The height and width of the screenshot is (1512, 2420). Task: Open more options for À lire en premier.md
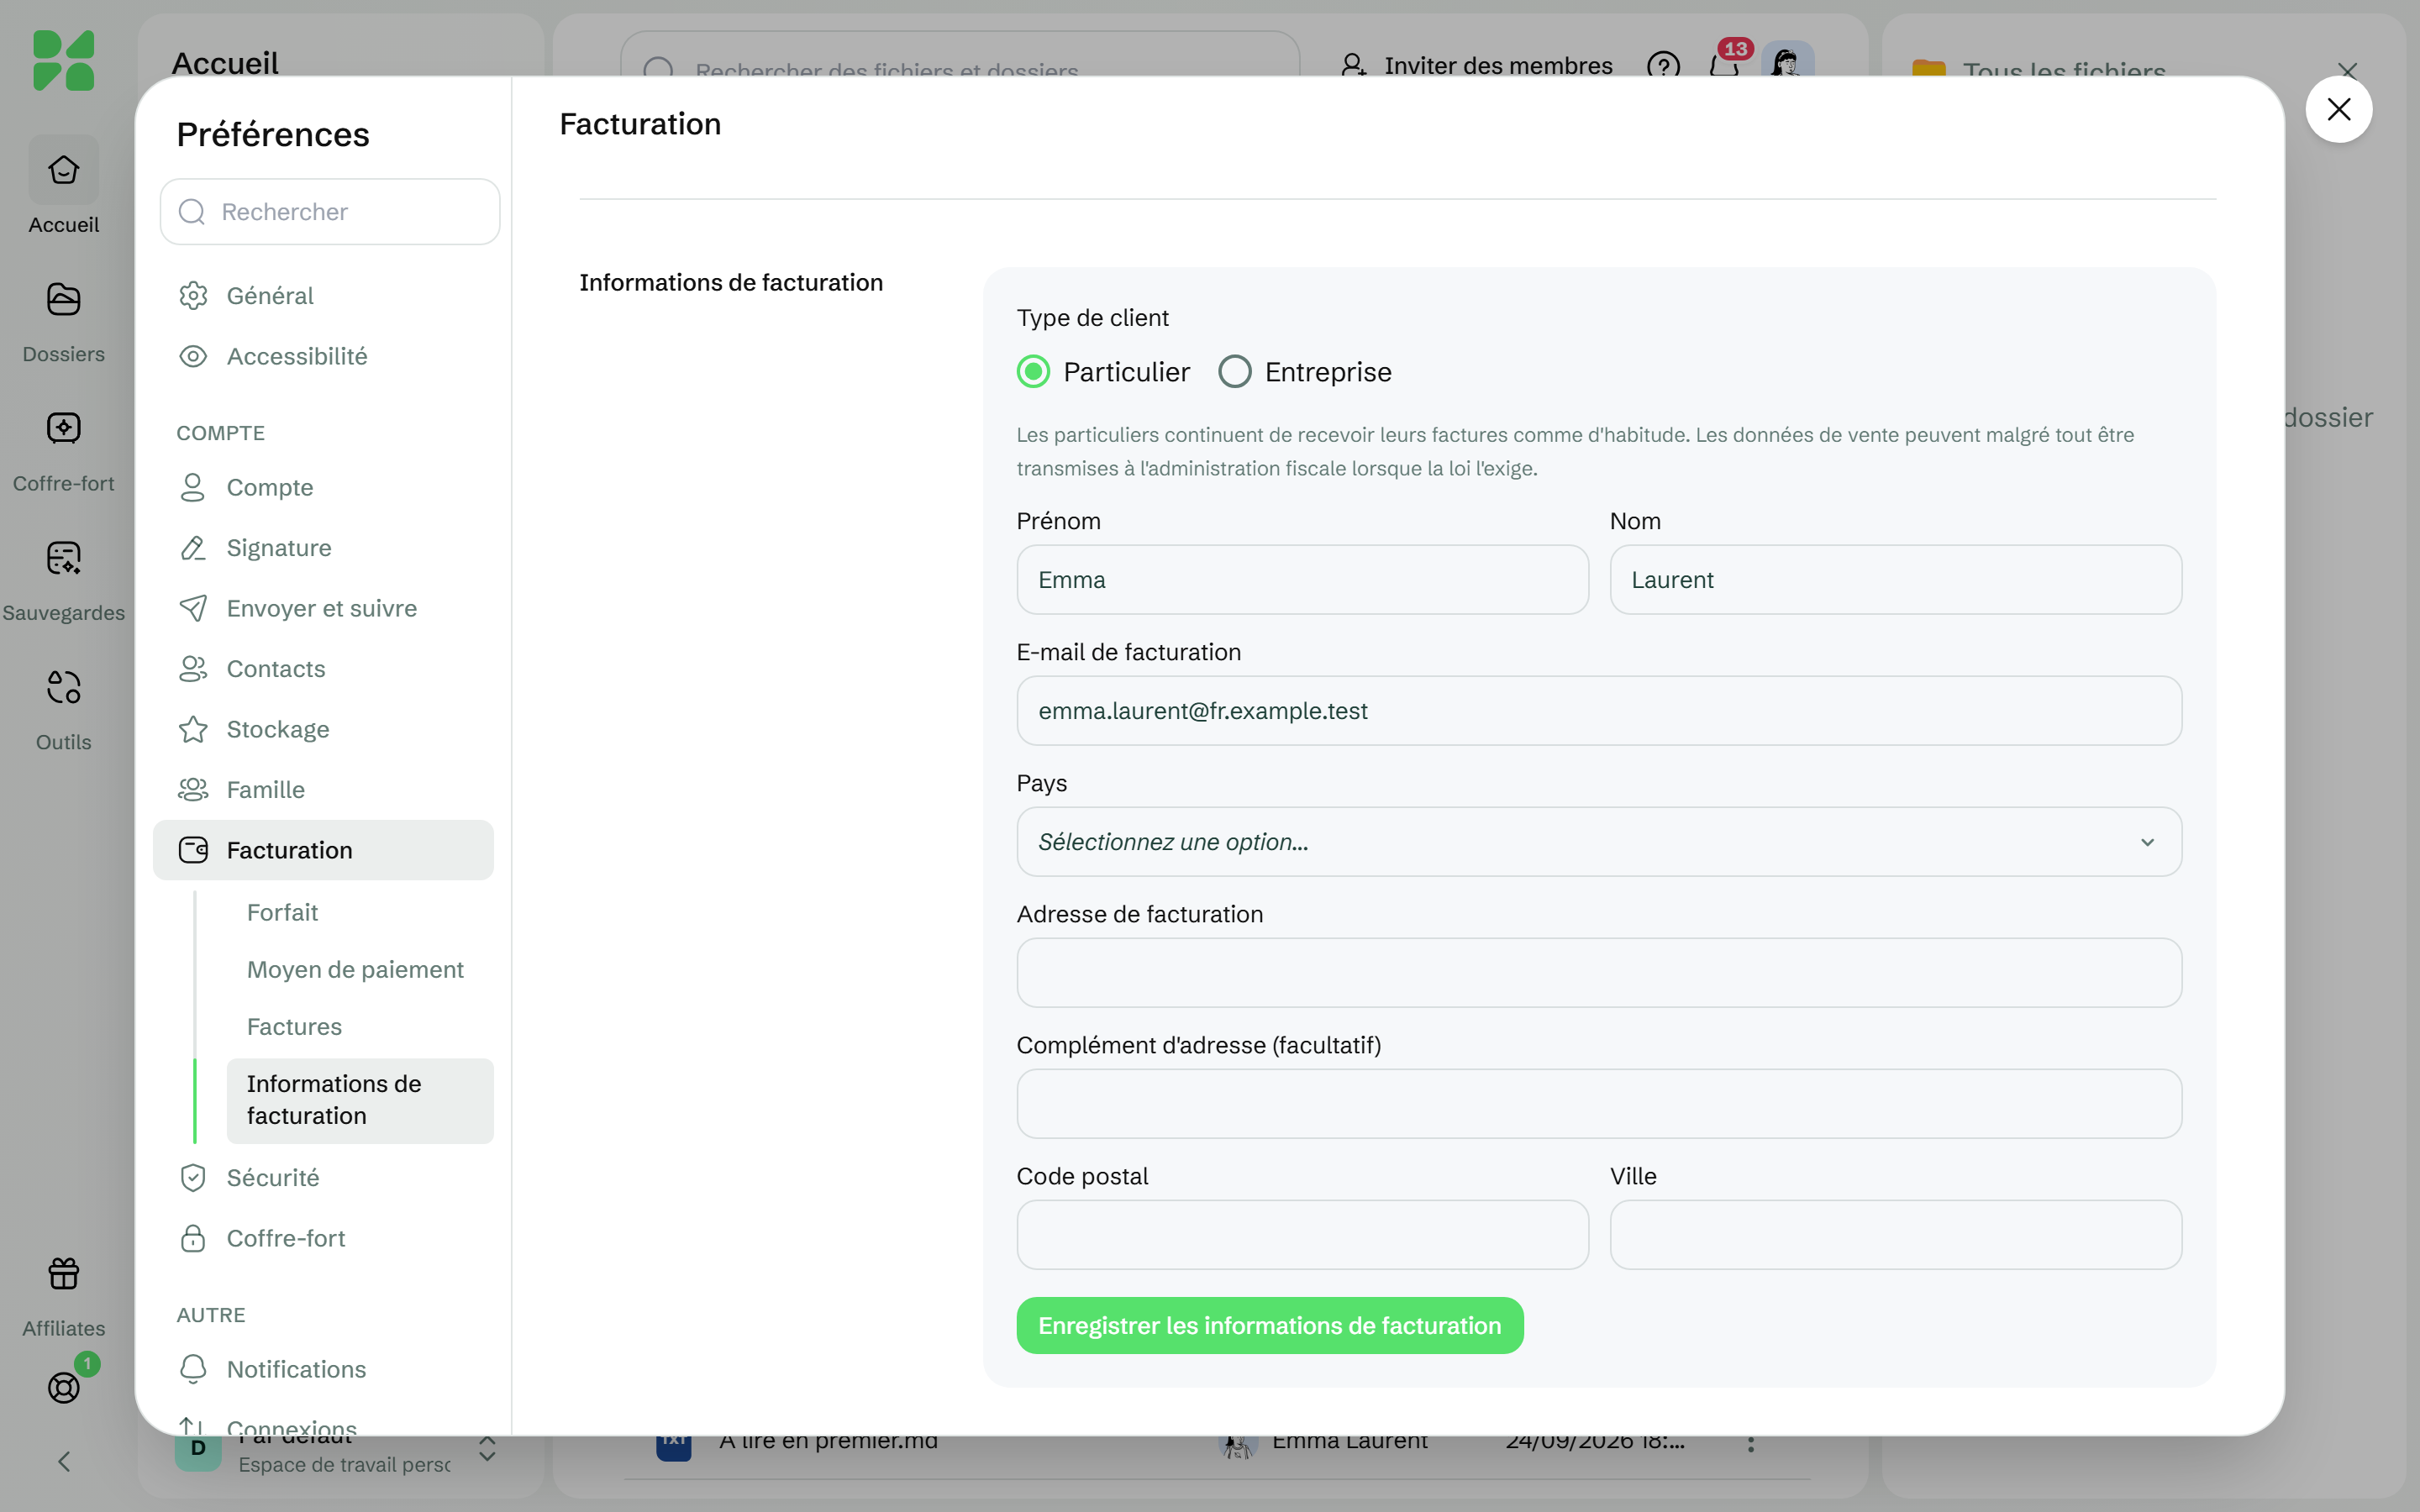[x=1750, y=1443]
